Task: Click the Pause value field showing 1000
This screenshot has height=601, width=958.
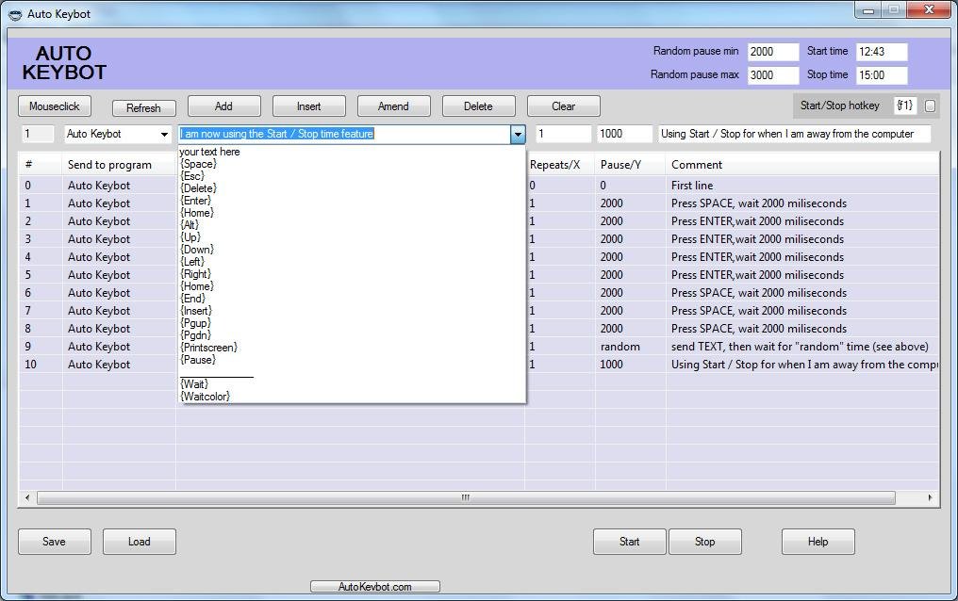Action: (624, 134)
